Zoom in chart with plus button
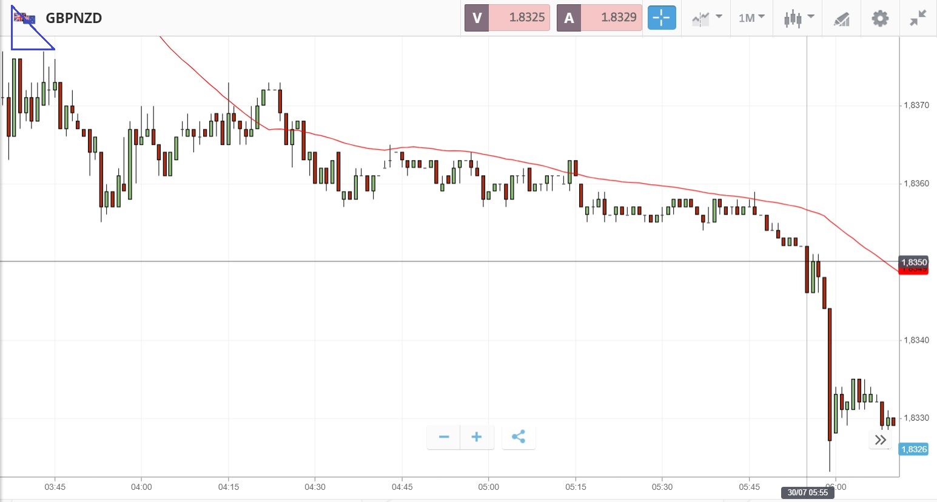 click(x=477, y=437)
